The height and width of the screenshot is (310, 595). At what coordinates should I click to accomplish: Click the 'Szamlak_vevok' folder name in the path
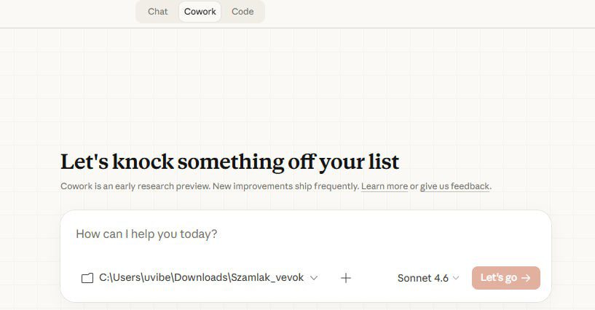point(267,278)
